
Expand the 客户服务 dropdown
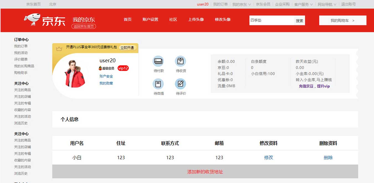pyautogui.click(x=303, y=4)
